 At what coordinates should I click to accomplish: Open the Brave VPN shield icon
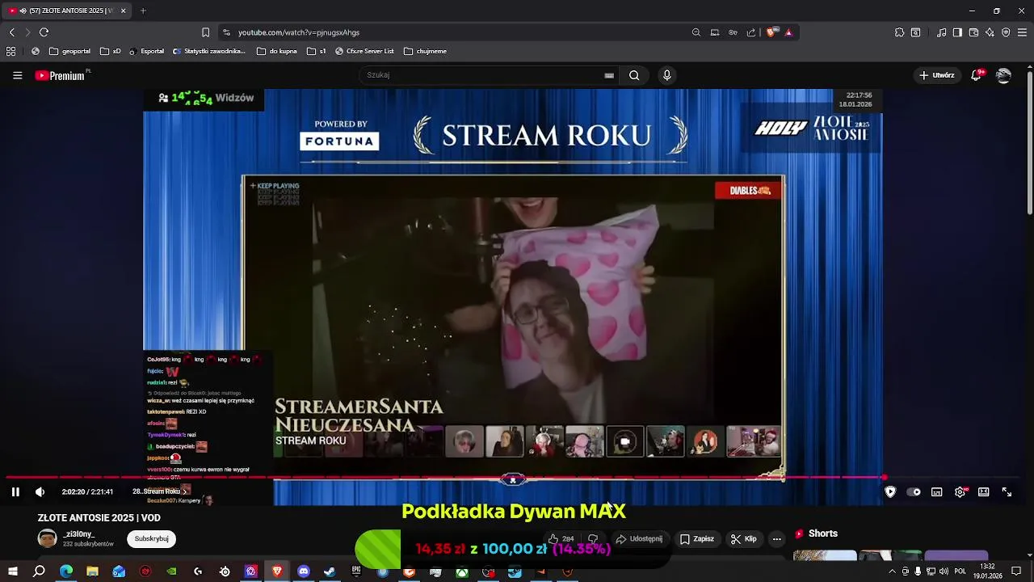[x=1006, y=32]
